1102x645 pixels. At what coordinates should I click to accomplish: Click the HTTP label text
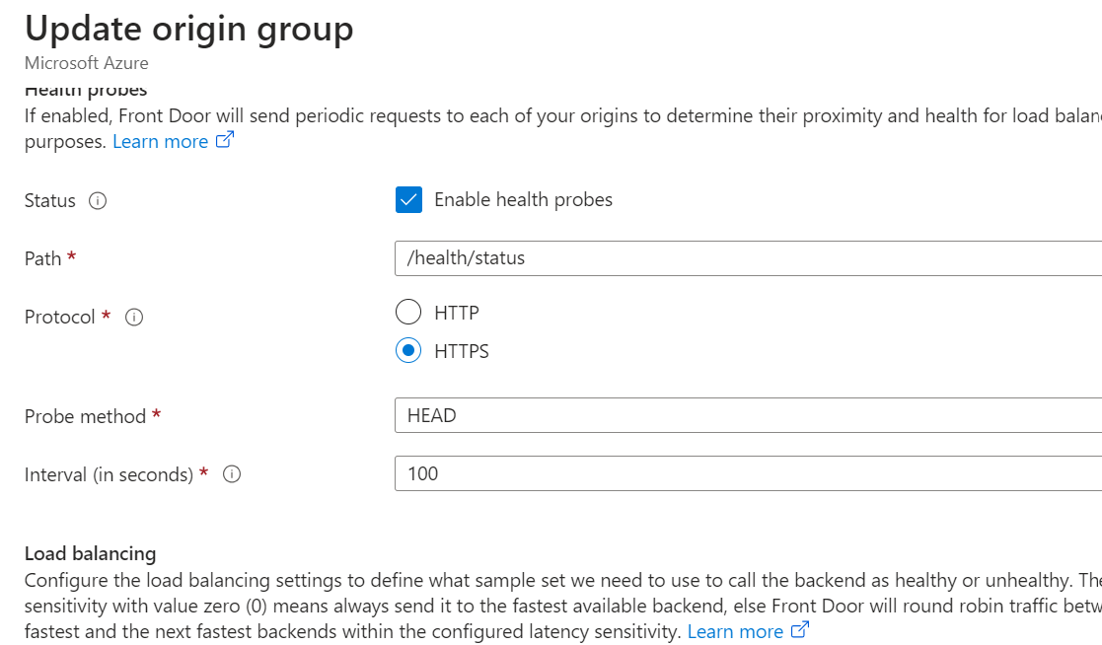(x=456, y=313)
